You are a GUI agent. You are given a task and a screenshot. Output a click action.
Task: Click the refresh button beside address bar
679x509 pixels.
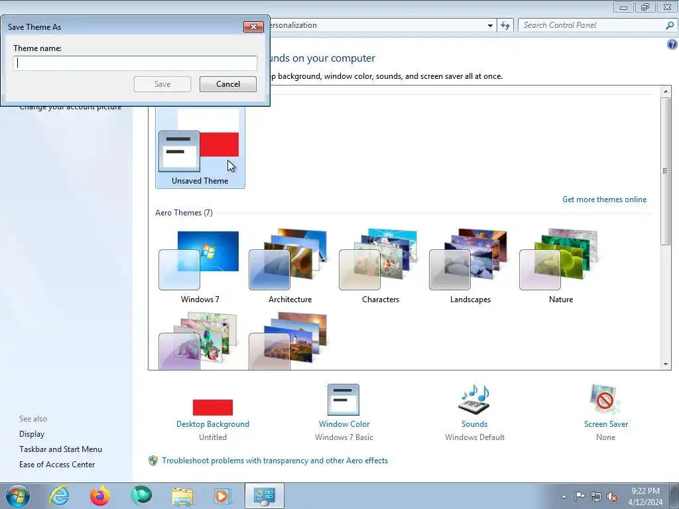pos(505,26)
